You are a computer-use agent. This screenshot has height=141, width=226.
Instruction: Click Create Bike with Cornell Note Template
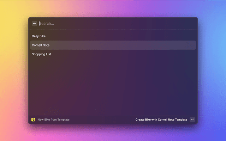[x=161, y=119]
